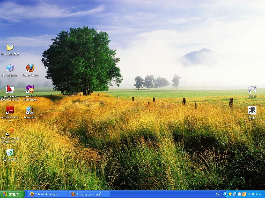Screen dimensions: 265x198
Task: Switch to Yahoo! Messenger taskbar window
Action: (48, 194)
